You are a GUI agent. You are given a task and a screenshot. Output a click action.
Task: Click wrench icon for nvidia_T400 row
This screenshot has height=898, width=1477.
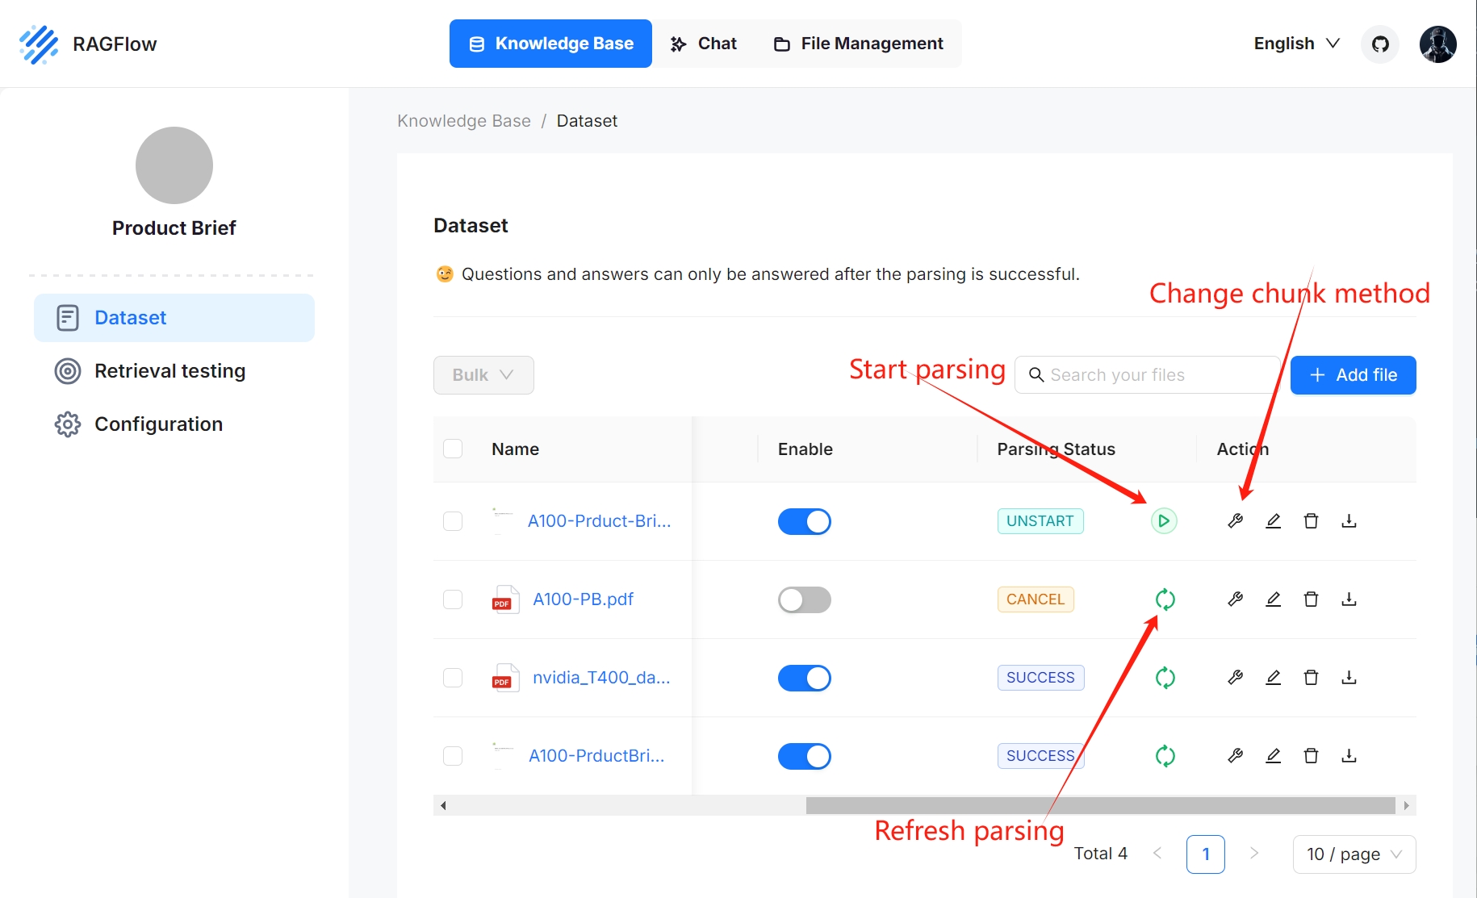coord(1235,678)
